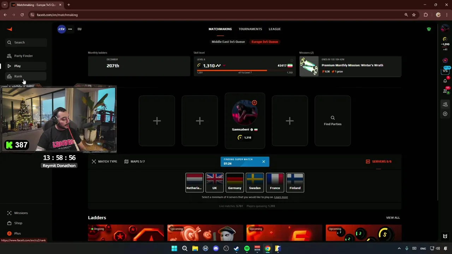Click the Play triangle sidebar icon
452x254 pixels.
pos(9,66)
